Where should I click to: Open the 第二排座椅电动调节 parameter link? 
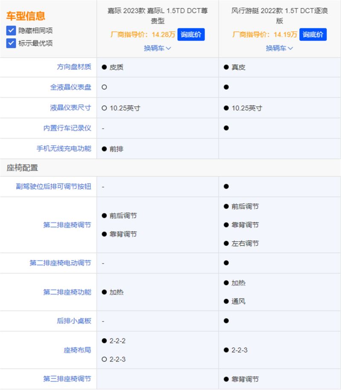61,263
